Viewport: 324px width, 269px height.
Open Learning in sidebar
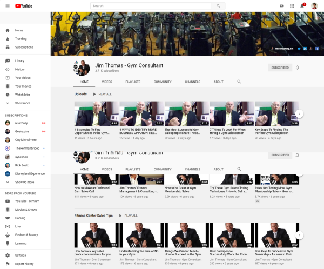click(x=25, y=243)
